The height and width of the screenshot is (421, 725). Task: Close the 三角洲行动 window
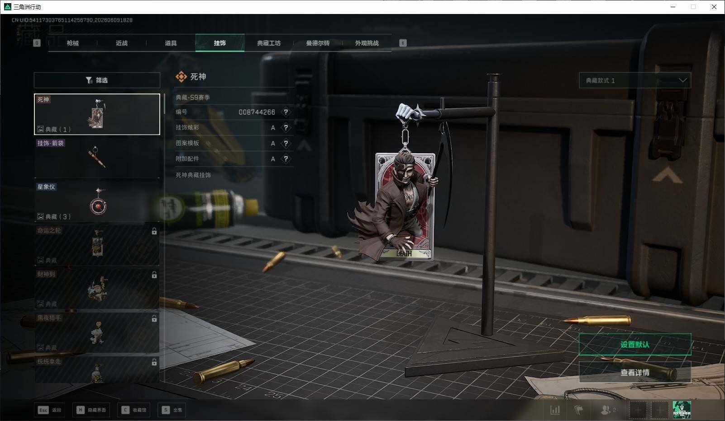(x=714, y=7)
